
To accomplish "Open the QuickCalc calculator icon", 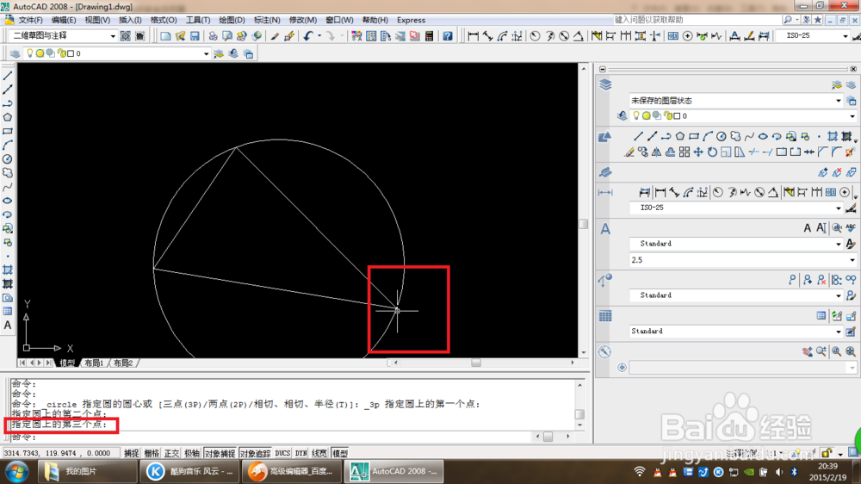I will click(430, 36).
